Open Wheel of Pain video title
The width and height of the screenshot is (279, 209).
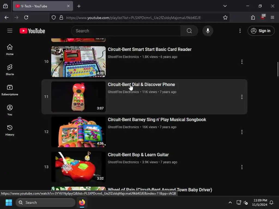(160, 189)
